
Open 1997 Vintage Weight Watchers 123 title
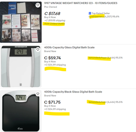[x=81, y=3]
